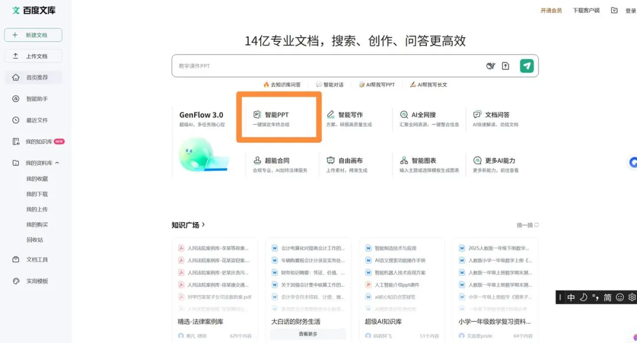Click the download folder icon in top bar
Viewport: 637px width, 343px height.
click(x=614, y=11)
